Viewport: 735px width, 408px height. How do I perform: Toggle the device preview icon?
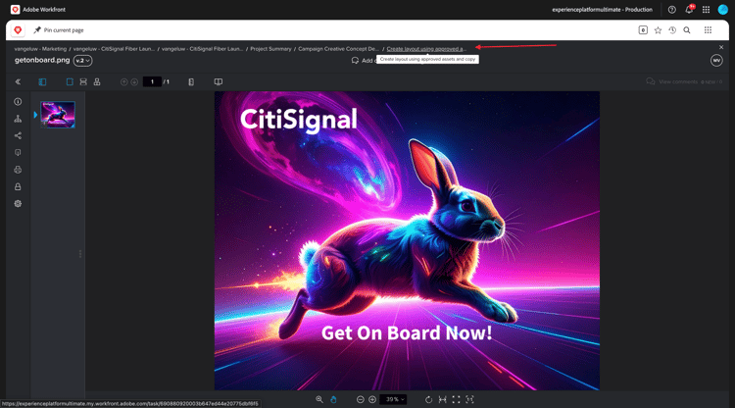tap(191, 82)
